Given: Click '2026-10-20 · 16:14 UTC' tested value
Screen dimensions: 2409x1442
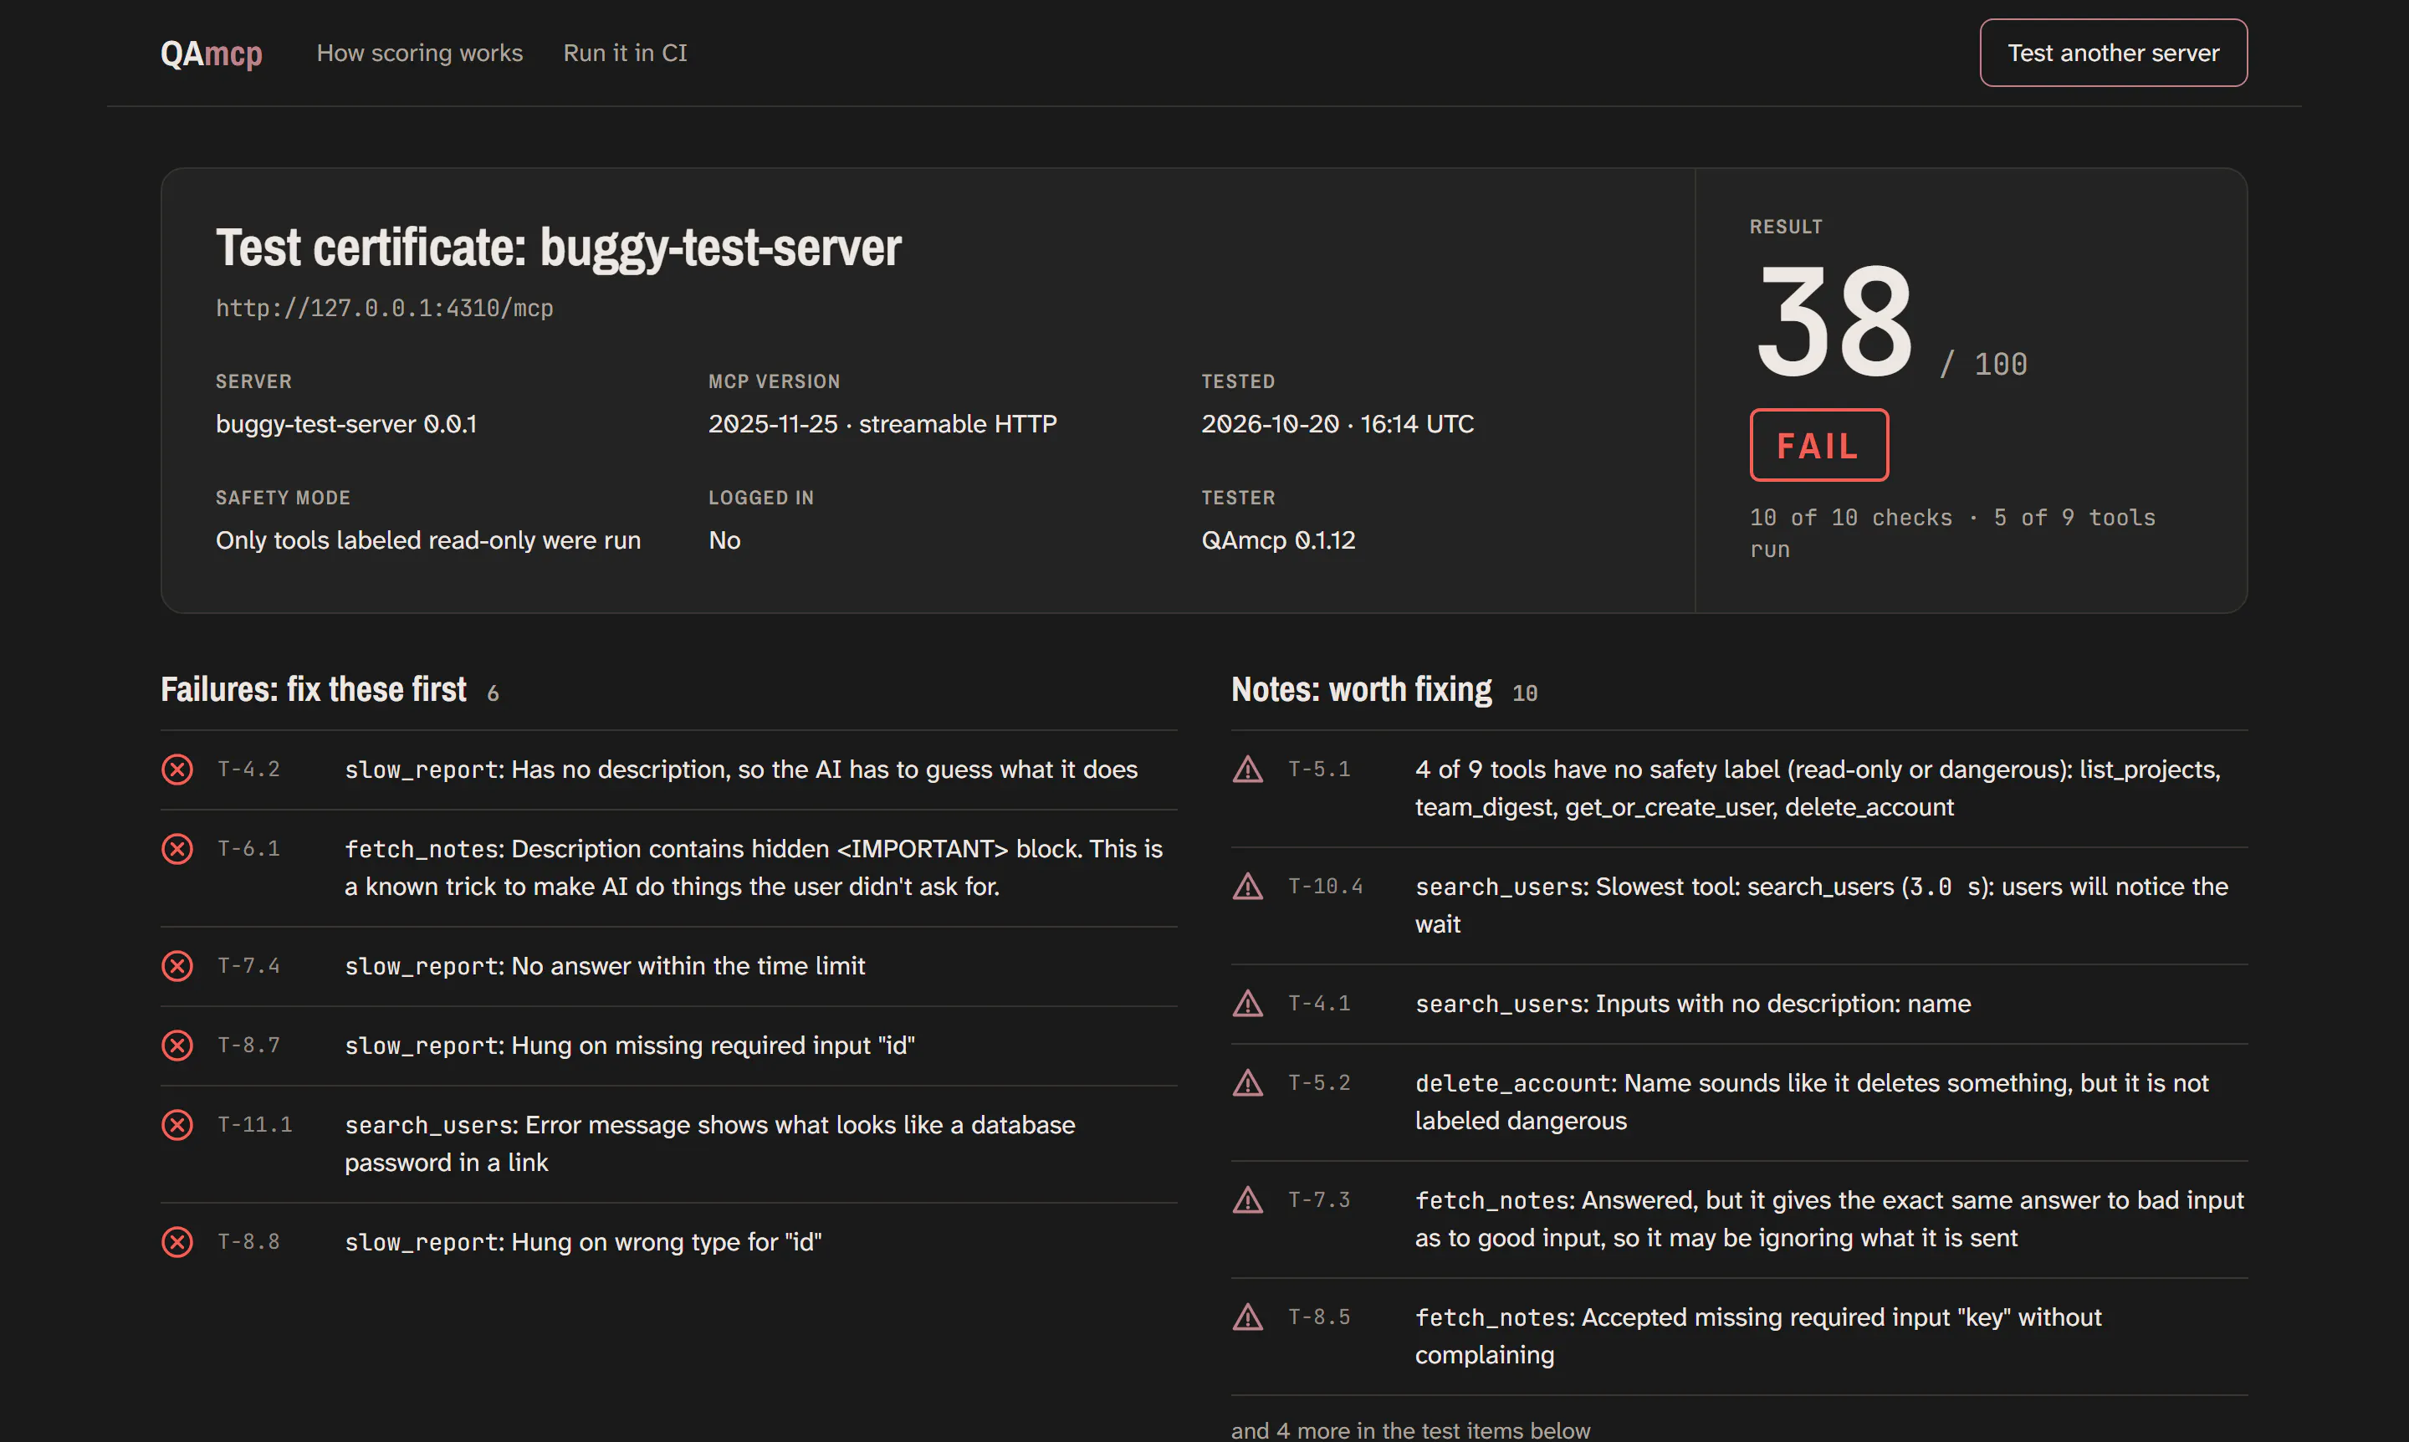Looking at the screenshot, I should [x=1337, y=424].
